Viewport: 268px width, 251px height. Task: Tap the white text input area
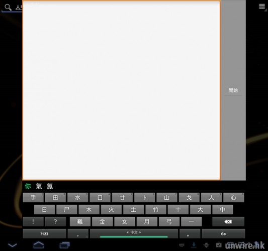121,90
